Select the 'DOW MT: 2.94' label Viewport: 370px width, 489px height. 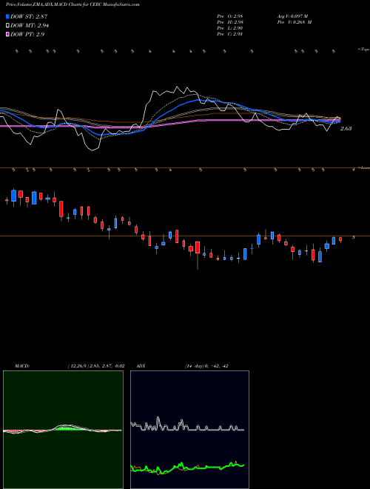(30, 26)
